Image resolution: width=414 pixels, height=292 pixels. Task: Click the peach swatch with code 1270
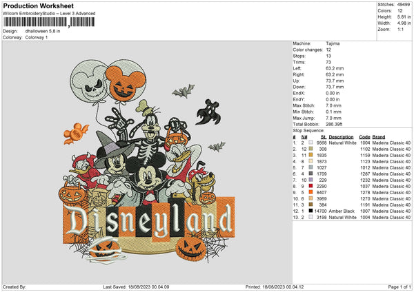tap(310, 198)
